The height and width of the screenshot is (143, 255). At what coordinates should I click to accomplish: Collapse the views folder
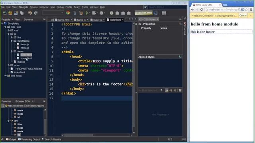(x=12, y=51)
